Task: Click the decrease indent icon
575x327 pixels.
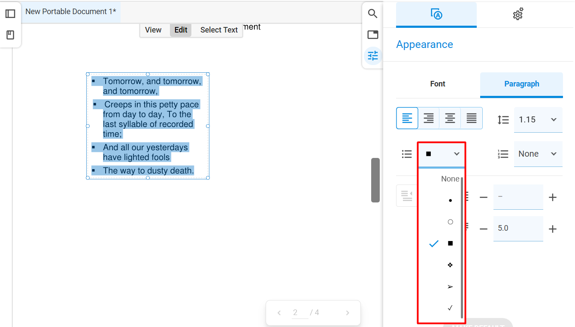Action: 406,196
